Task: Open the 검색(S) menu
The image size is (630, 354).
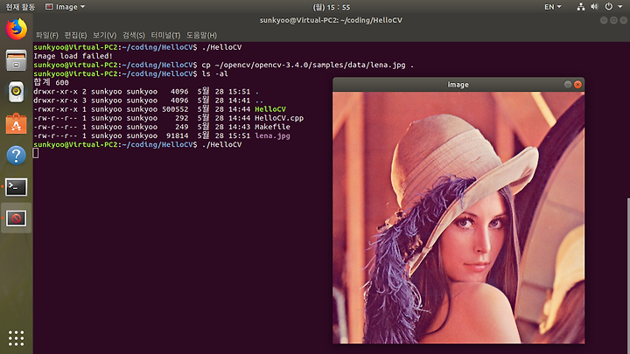Action: pos(133,35)
